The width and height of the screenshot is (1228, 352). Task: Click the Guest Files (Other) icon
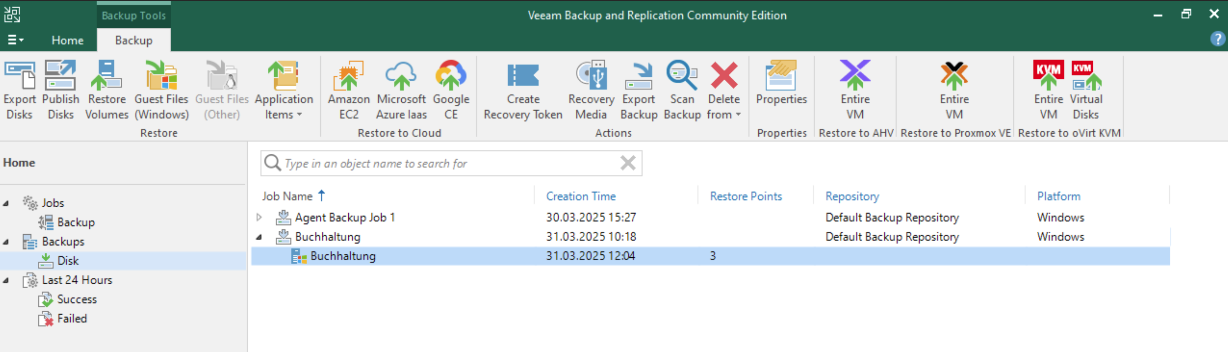pyautogui.click(x=222, y=90)
